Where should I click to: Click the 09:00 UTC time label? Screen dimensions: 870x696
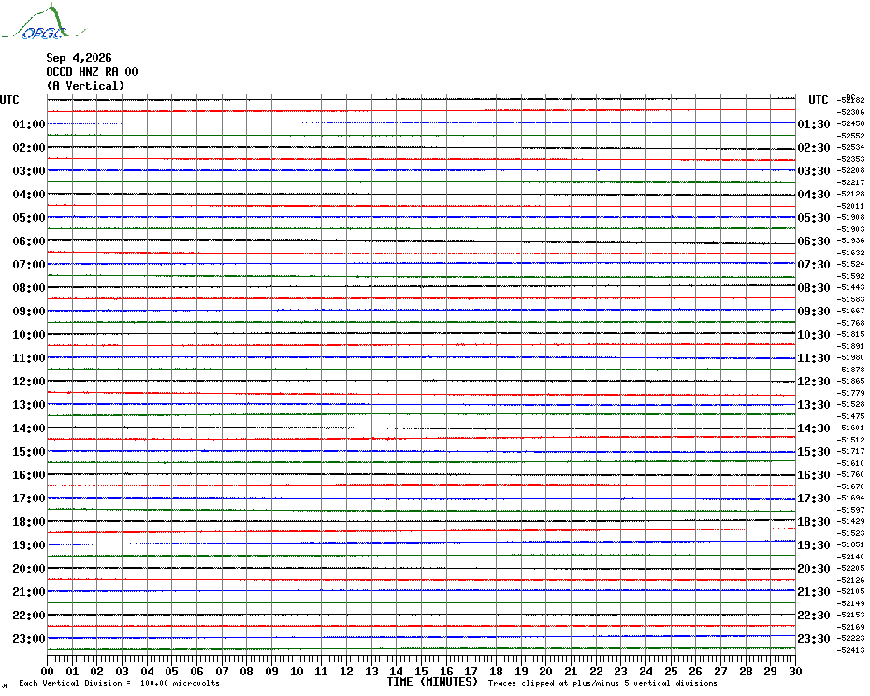[x=29, y=312]
